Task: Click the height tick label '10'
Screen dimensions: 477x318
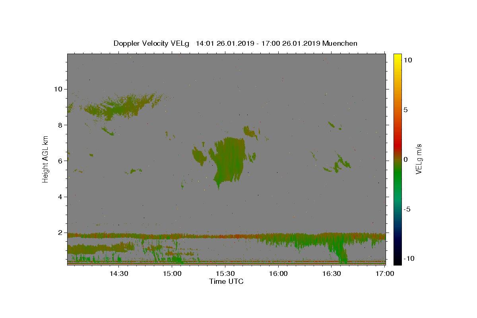Action: pos(58,89)
